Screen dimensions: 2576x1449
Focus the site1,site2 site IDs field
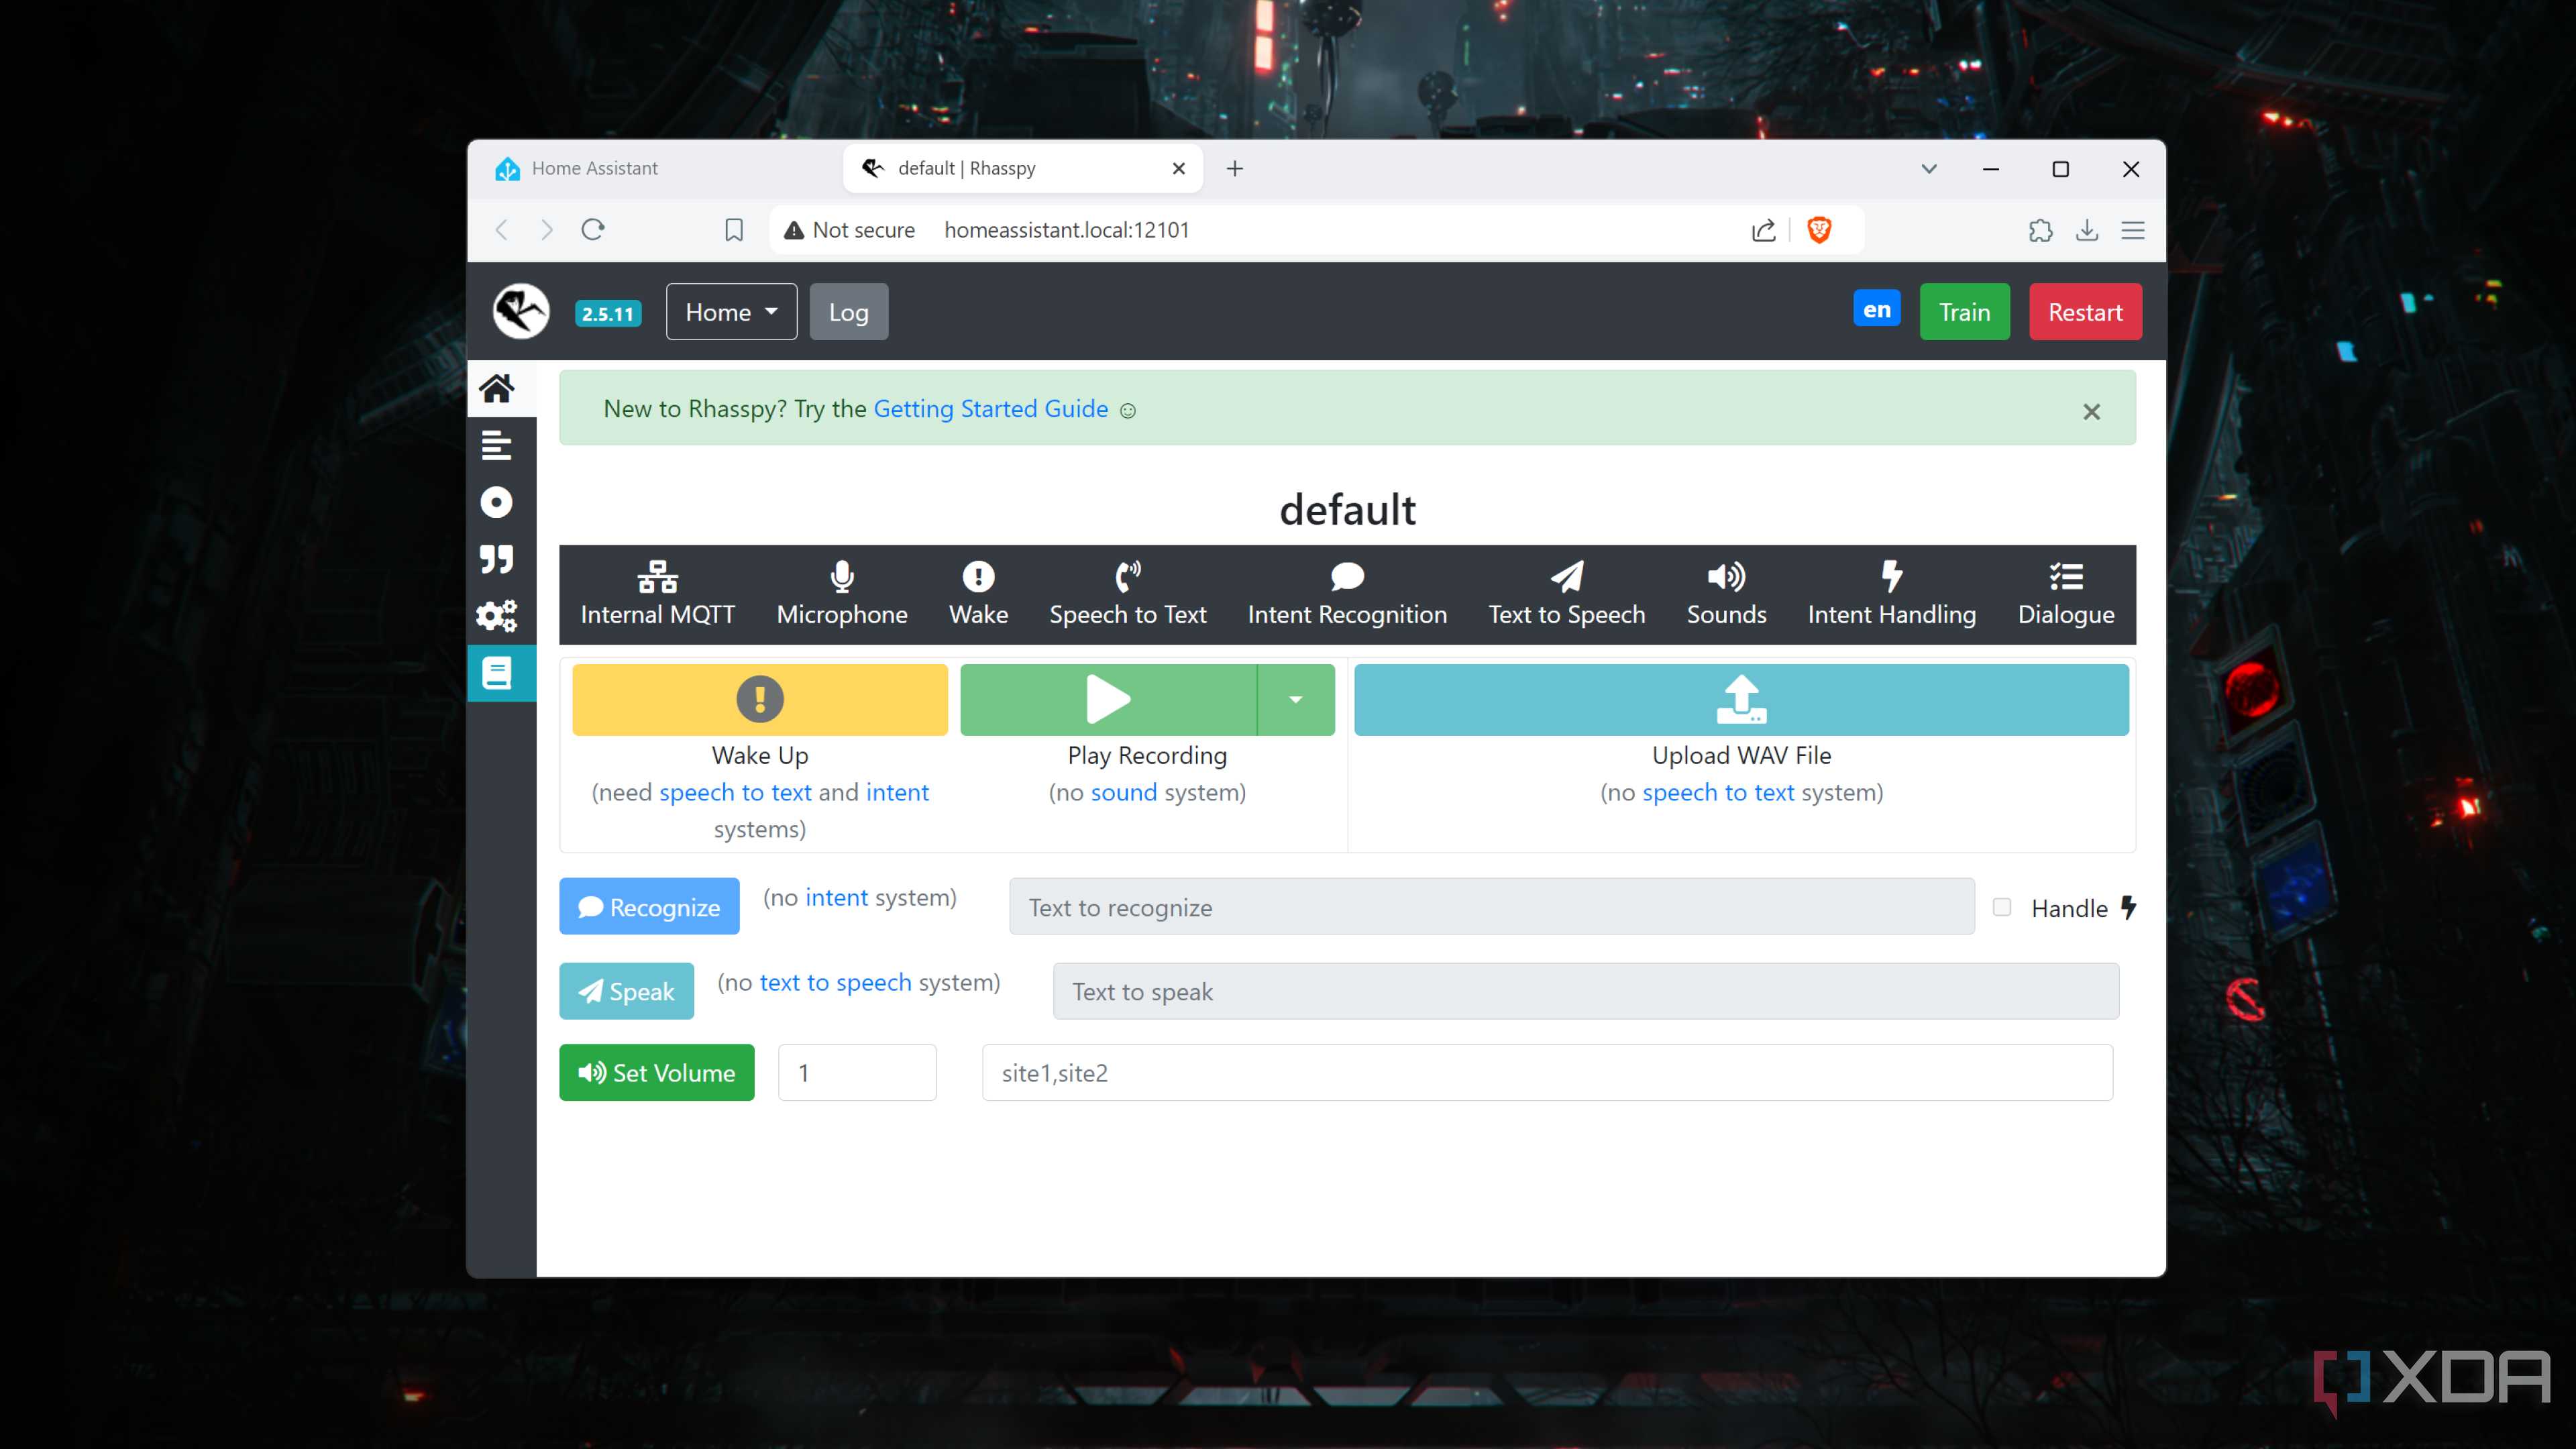[1547, 1072]
